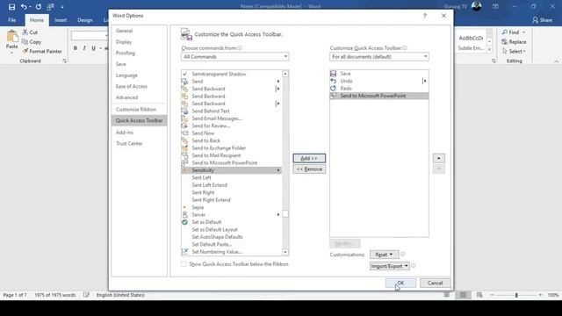
Task: Toggle Bold formatting in ribbon
Action: (76, 48)
